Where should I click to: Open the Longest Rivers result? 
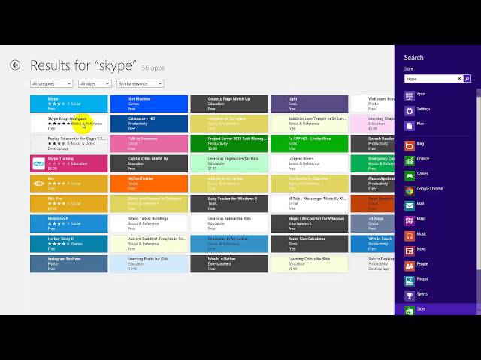(x=309, y=163)
